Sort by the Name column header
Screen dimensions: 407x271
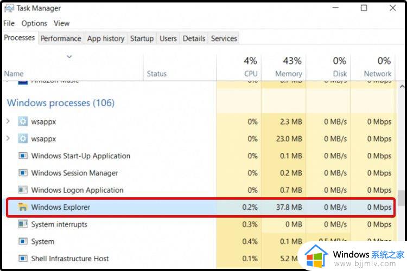click(x=14, y=74)
